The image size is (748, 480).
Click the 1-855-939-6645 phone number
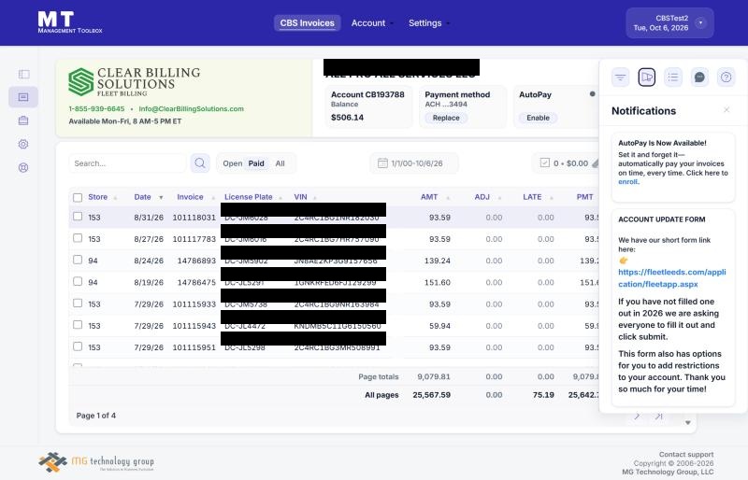tap(96, 108)
